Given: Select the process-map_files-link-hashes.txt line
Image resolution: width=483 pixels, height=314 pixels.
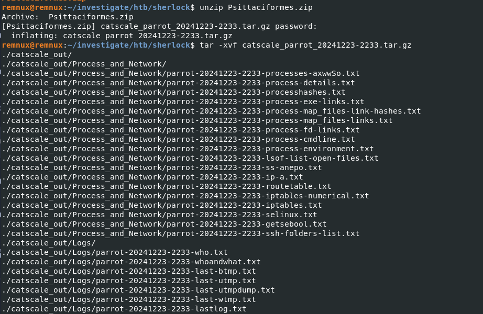Looking at the screenshot, I should pos(211,111).
